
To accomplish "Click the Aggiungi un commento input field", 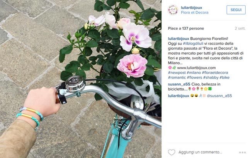I will point(200,152).
